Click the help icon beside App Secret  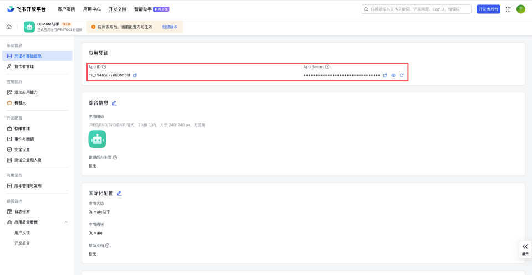click(327, 66)
